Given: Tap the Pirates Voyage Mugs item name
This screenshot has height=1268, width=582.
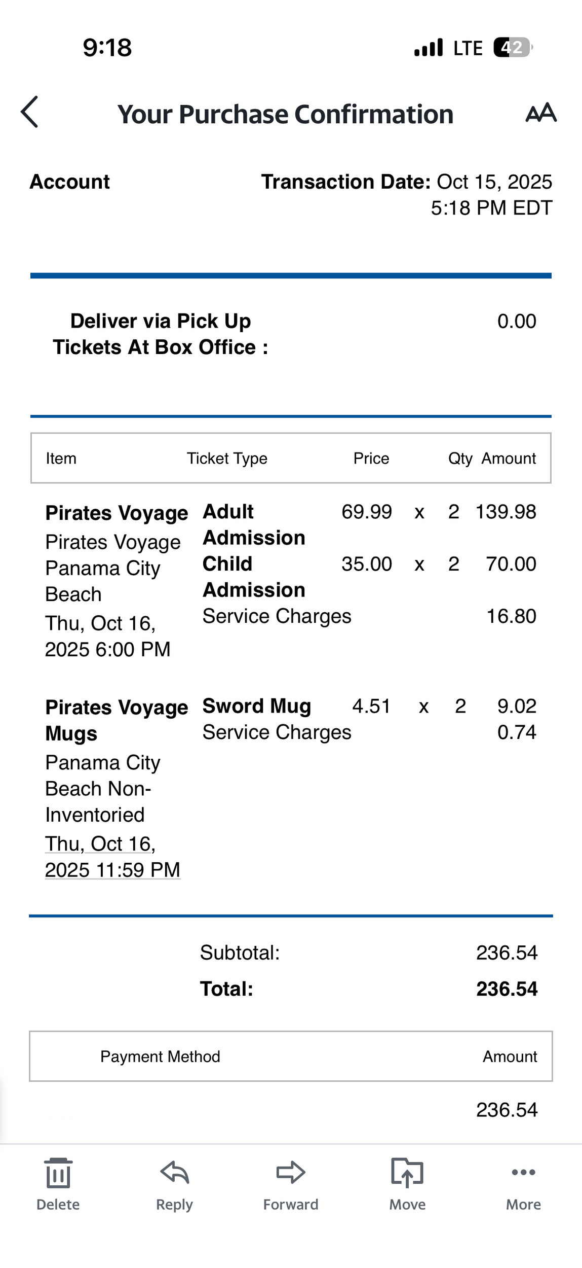Looking at the screenshot, I should tap(117, 721).
